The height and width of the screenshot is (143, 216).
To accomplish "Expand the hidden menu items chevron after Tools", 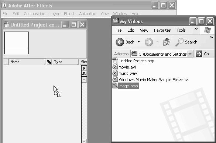I will [196, 29].
